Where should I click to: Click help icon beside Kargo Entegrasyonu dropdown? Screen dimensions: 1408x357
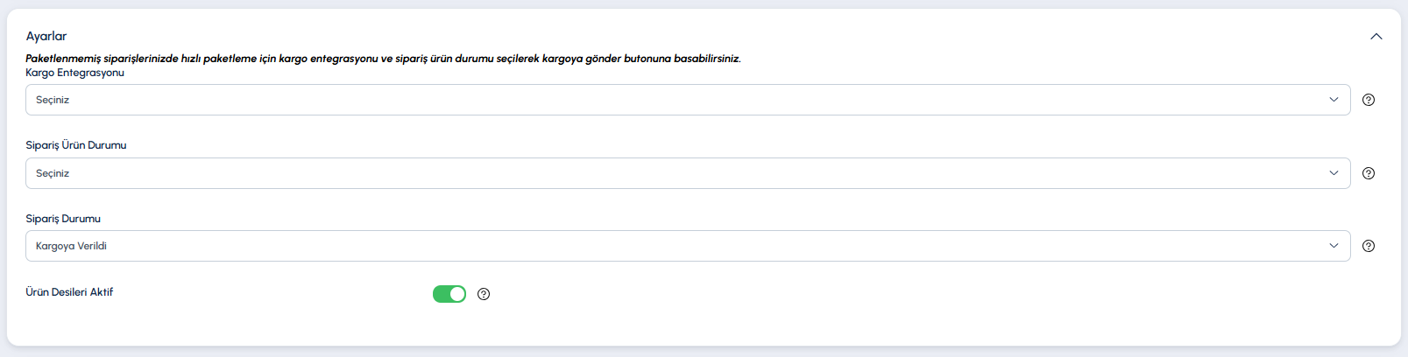(1369, 100)
